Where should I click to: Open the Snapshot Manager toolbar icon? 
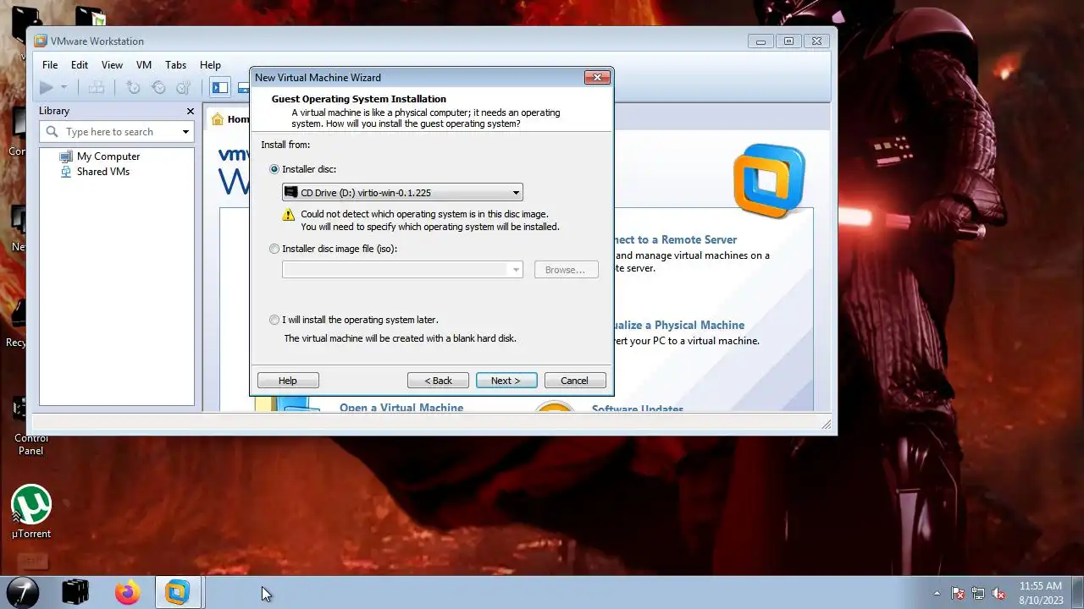coord(183,87)
